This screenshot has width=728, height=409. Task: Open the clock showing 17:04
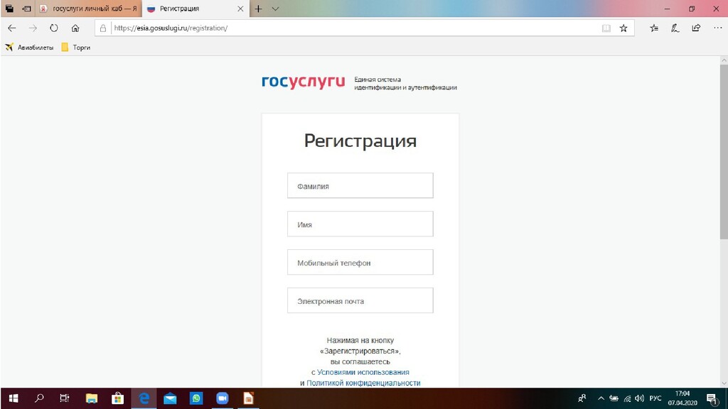point(682,398)
